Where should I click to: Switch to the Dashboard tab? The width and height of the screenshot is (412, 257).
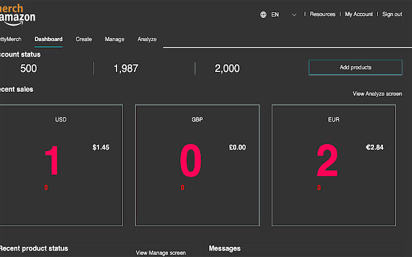[48, 39]
